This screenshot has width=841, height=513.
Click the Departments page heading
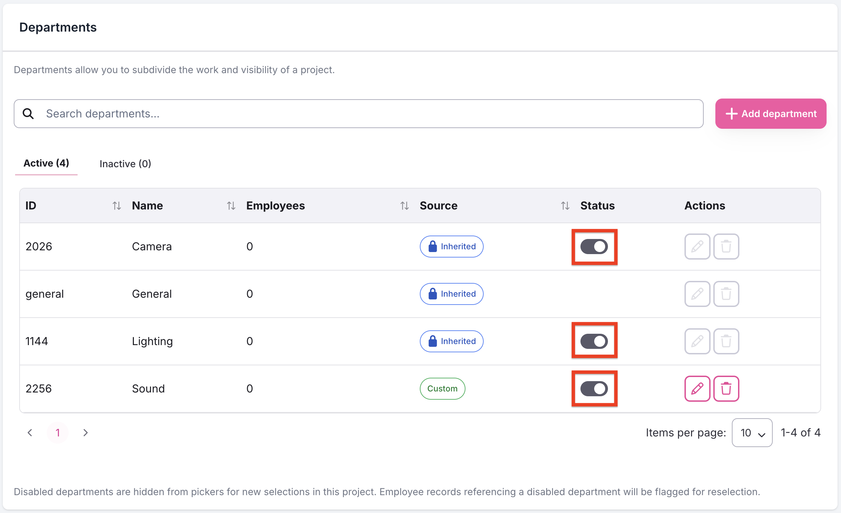tap(58, 27)
